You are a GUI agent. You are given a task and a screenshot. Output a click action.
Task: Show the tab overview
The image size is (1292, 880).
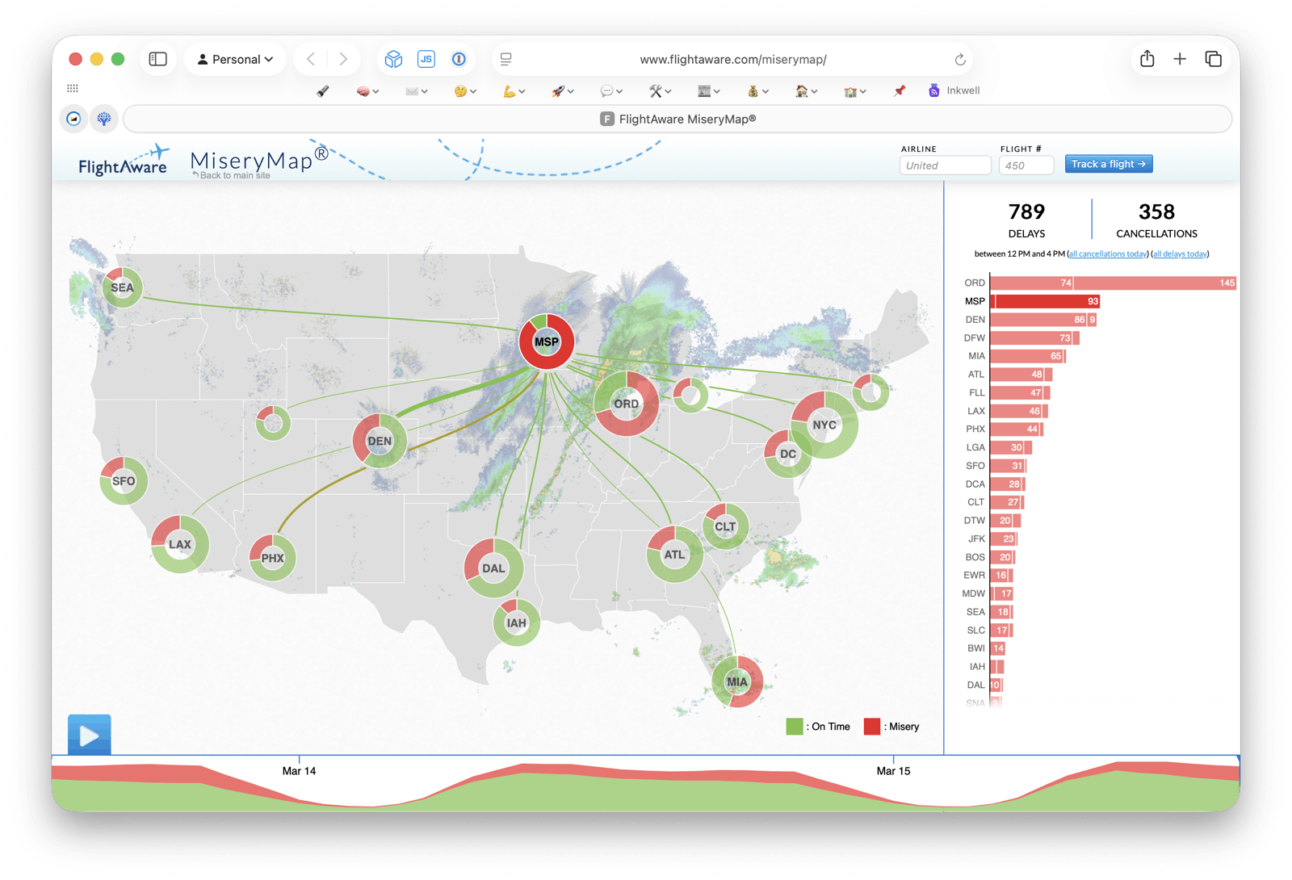[1213, 59]
